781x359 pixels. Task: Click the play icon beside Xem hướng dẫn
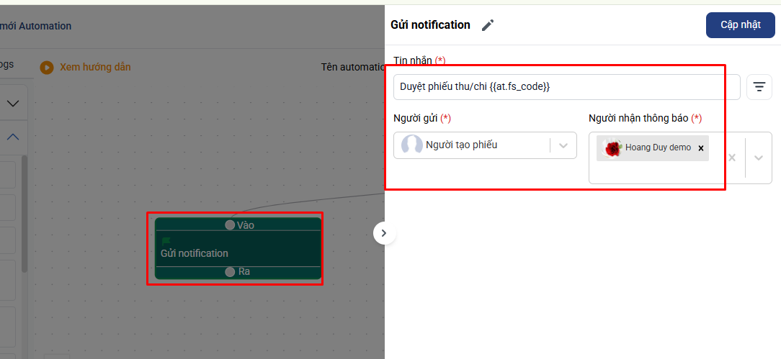click(x=47, y=67)
